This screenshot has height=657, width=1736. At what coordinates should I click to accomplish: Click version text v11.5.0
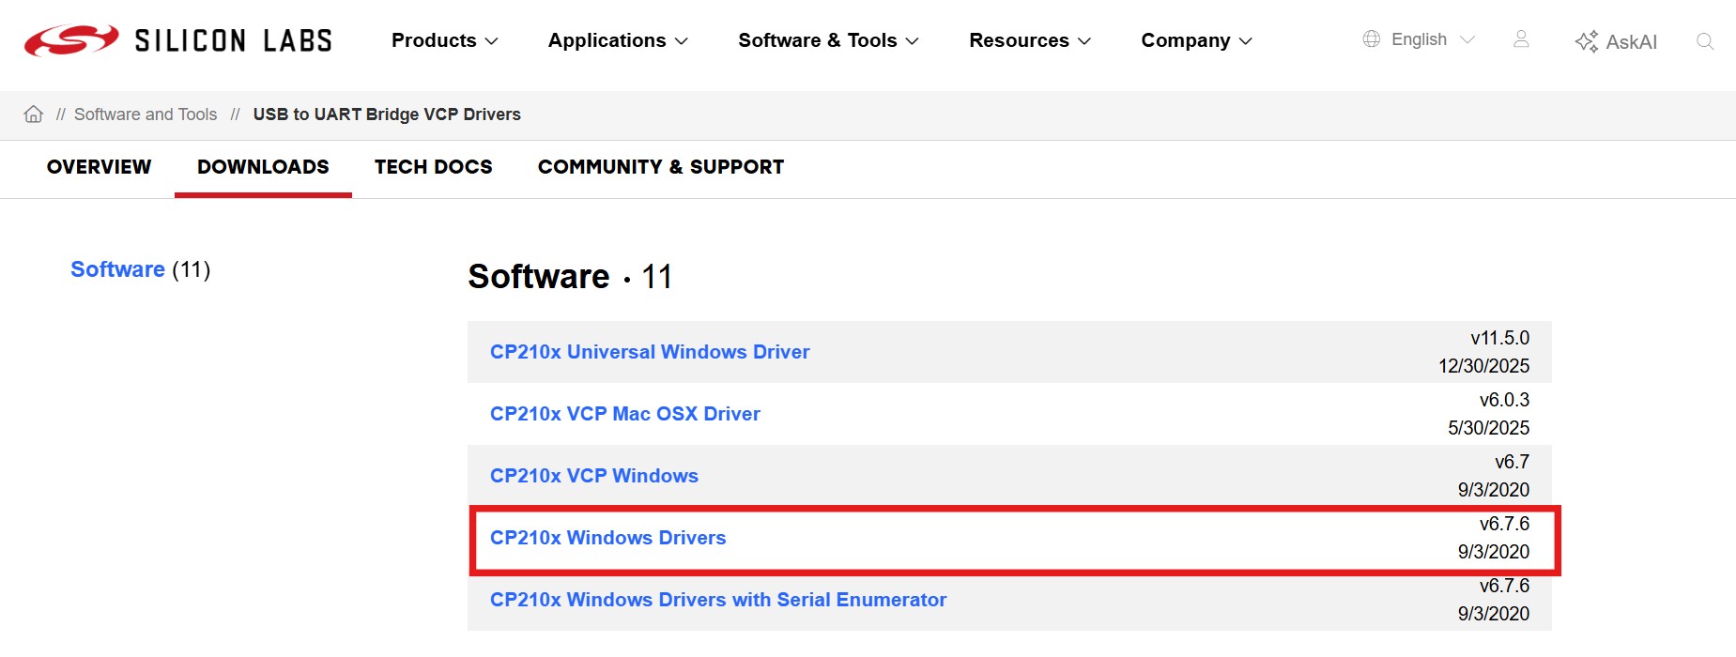(1499, 338)
